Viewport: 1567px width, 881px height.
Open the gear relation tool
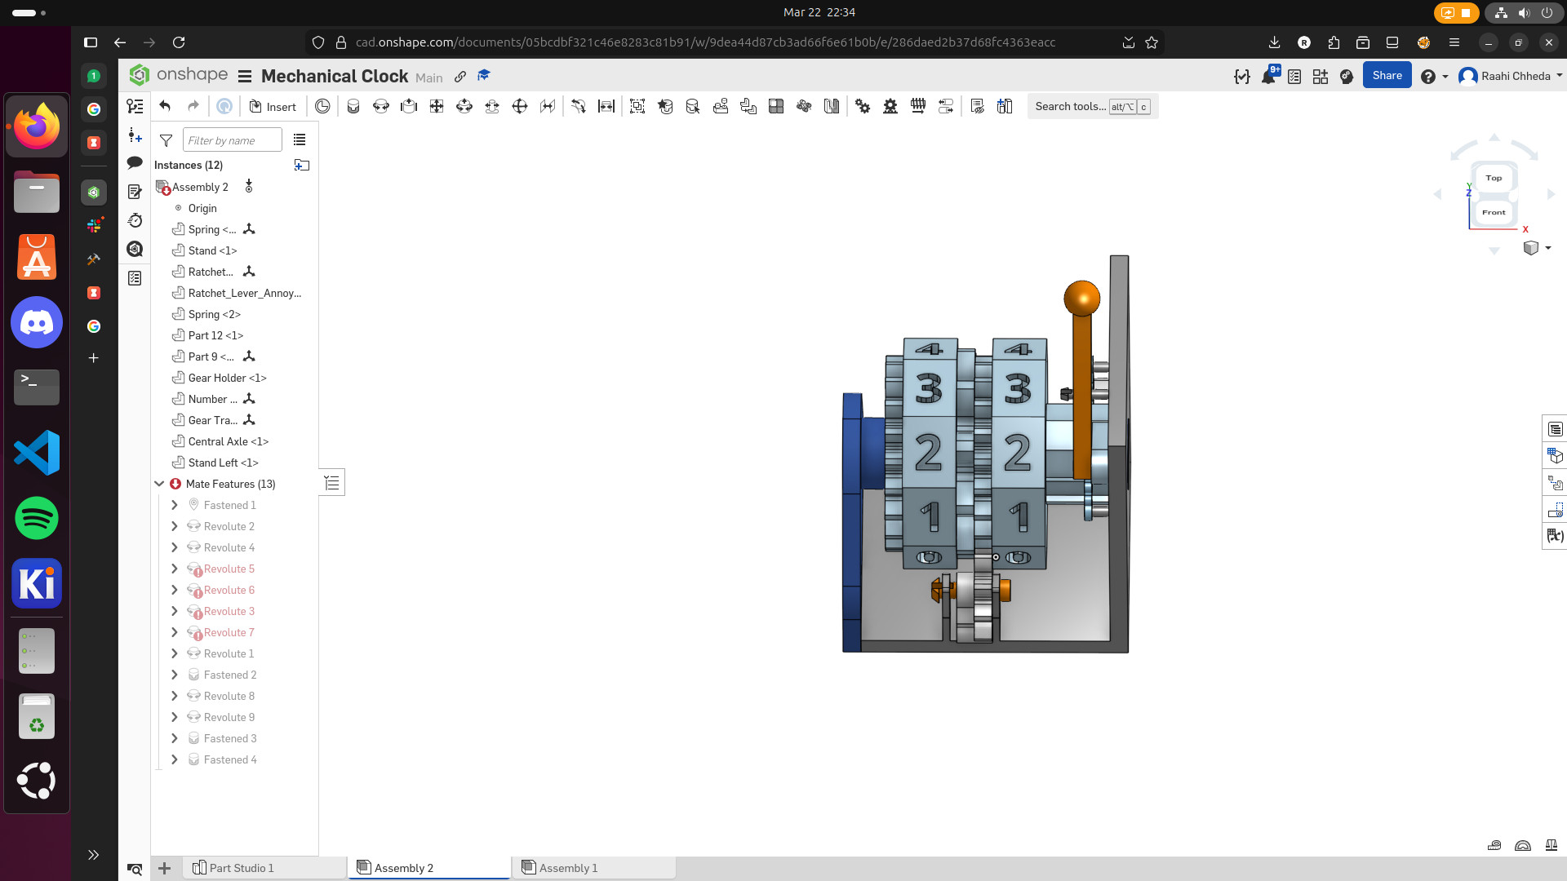coord(863,107)
